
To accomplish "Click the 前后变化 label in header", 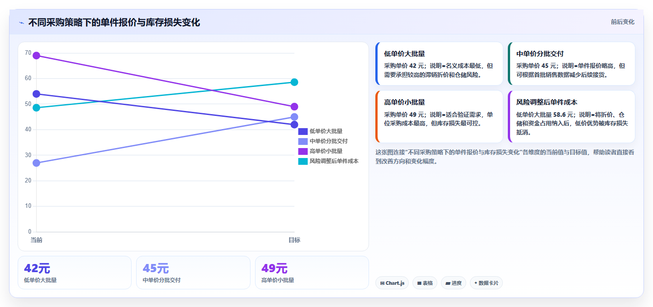I will [x=622, y=22].
